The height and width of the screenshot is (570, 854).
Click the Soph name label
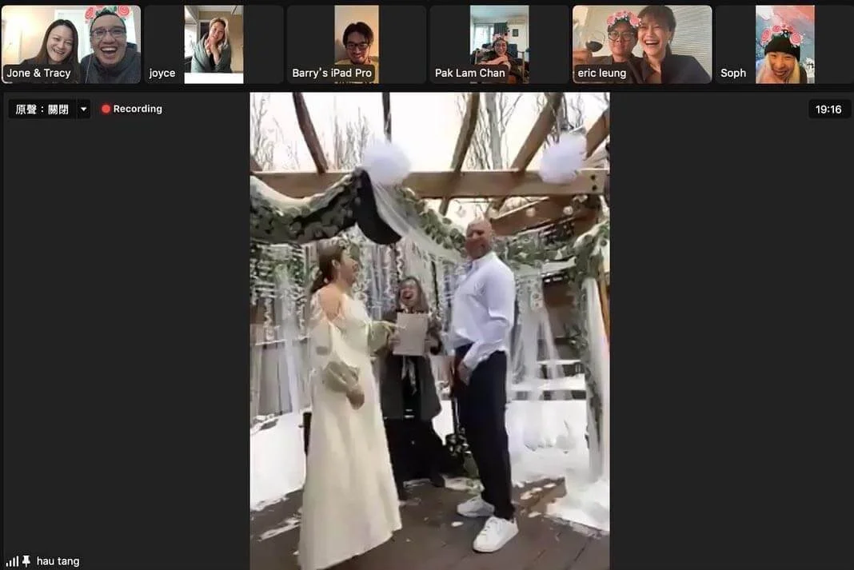tap(733, 74)
